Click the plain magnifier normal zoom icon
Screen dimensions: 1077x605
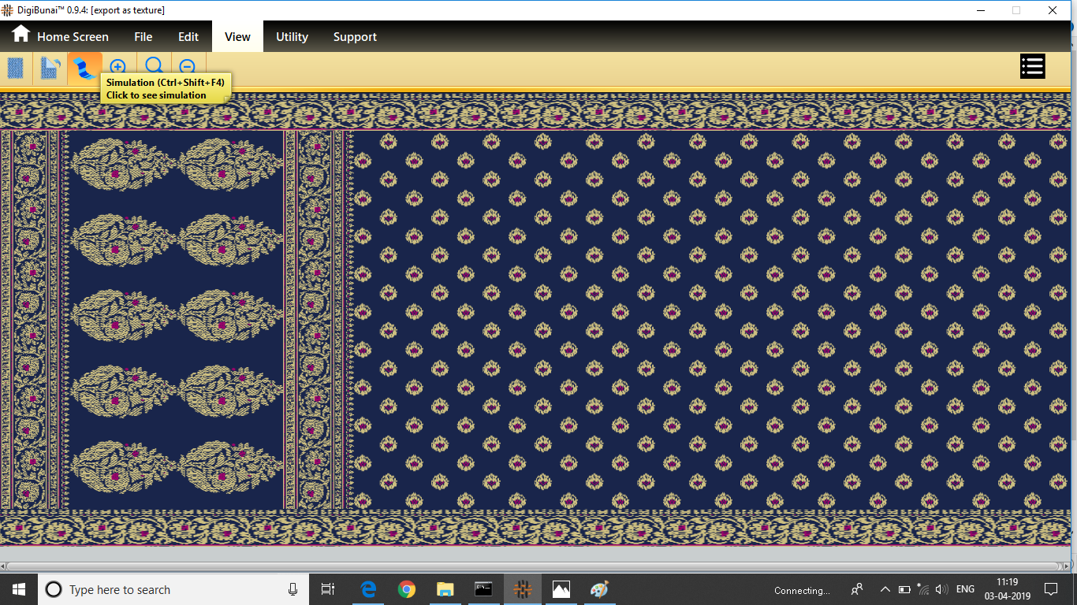pyautogui.click(x=155, y=67)
